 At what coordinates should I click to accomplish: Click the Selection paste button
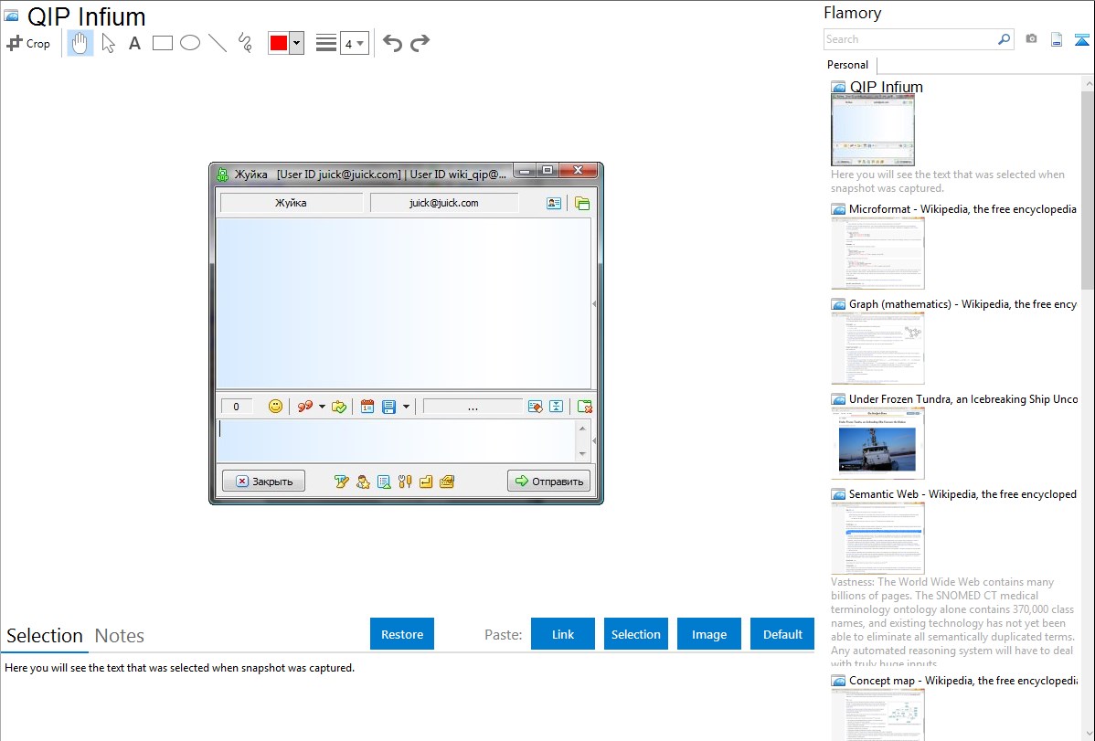click(636, 634)
